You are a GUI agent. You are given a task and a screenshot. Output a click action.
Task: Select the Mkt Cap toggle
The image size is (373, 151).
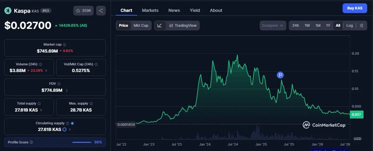(x=141, y=25)
